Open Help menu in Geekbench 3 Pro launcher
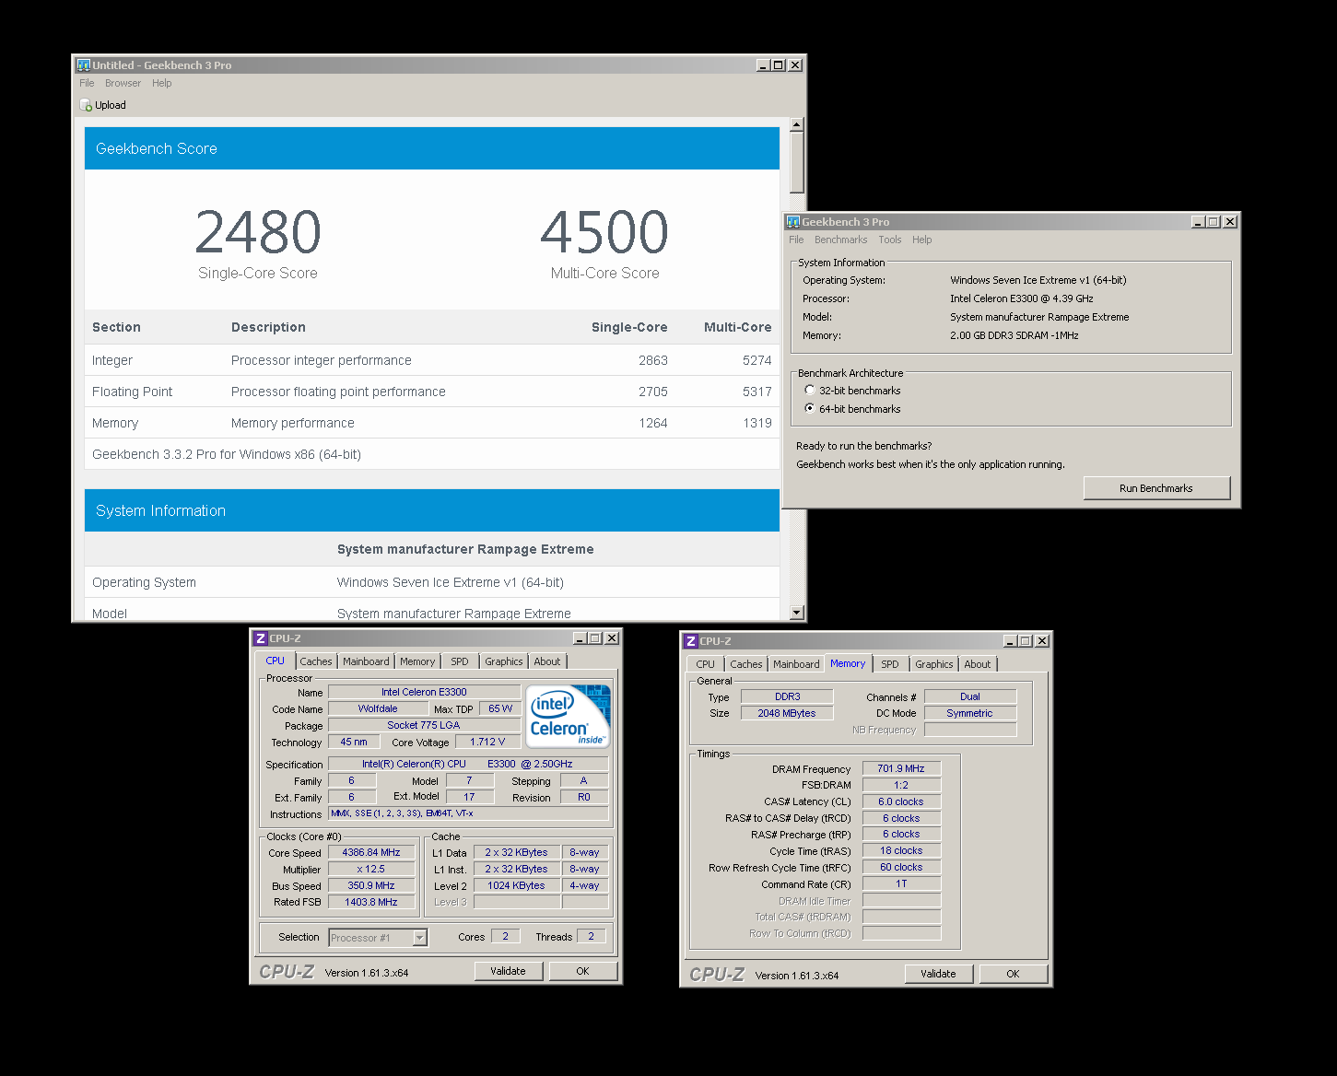Viewport: 1337px width, 1076px height. [922, 240]
